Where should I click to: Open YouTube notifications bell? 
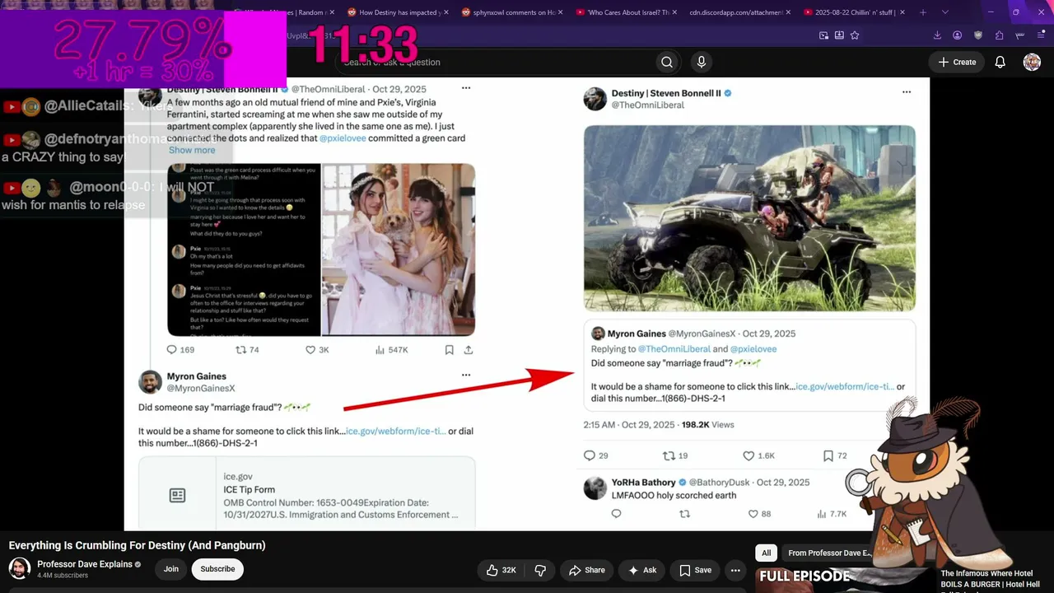[x=1000, y=62]
